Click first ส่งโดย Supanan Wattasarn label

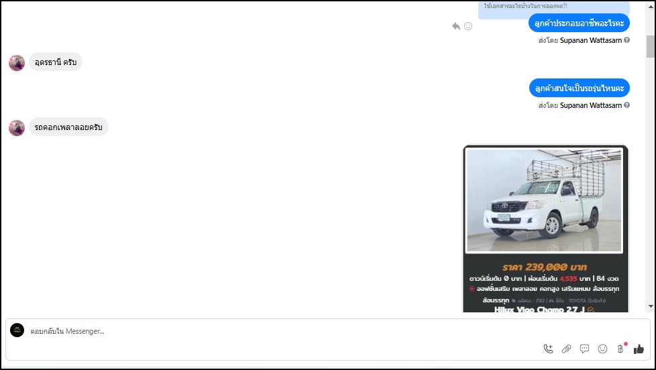click(580, 41)
